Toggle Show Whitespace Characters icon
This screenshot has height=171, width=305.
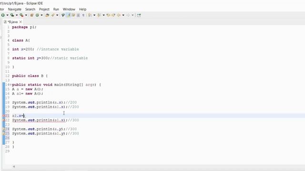coord(83,15)
